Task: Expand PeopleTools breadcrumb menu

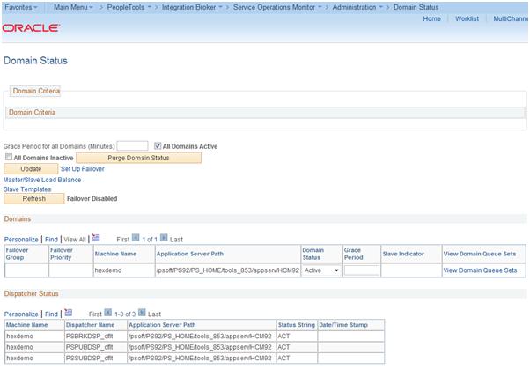Action: 129,7
